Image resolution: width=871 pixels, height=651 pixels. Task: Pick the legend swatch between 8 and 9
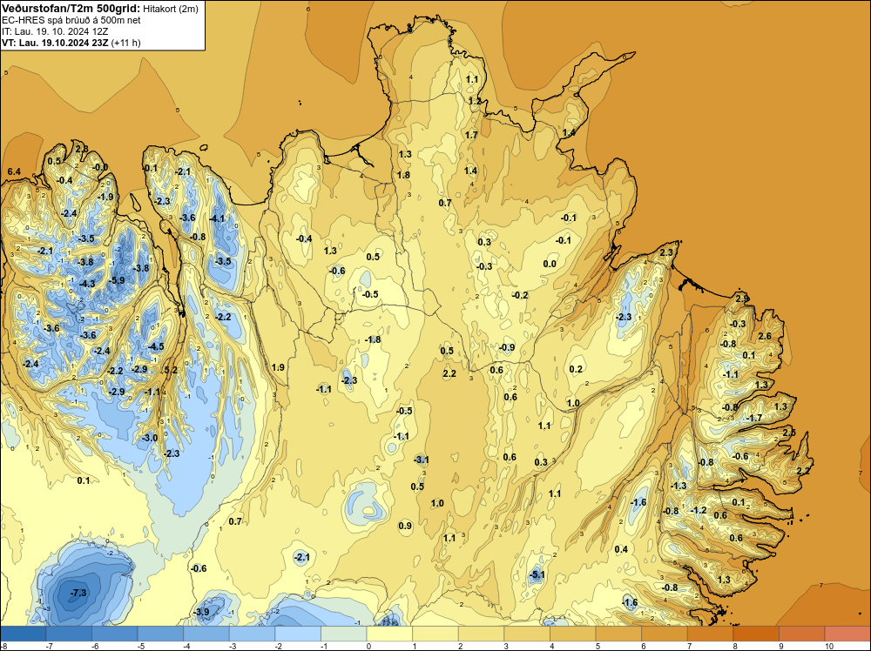pyautogui.click(x=756, y=634)
